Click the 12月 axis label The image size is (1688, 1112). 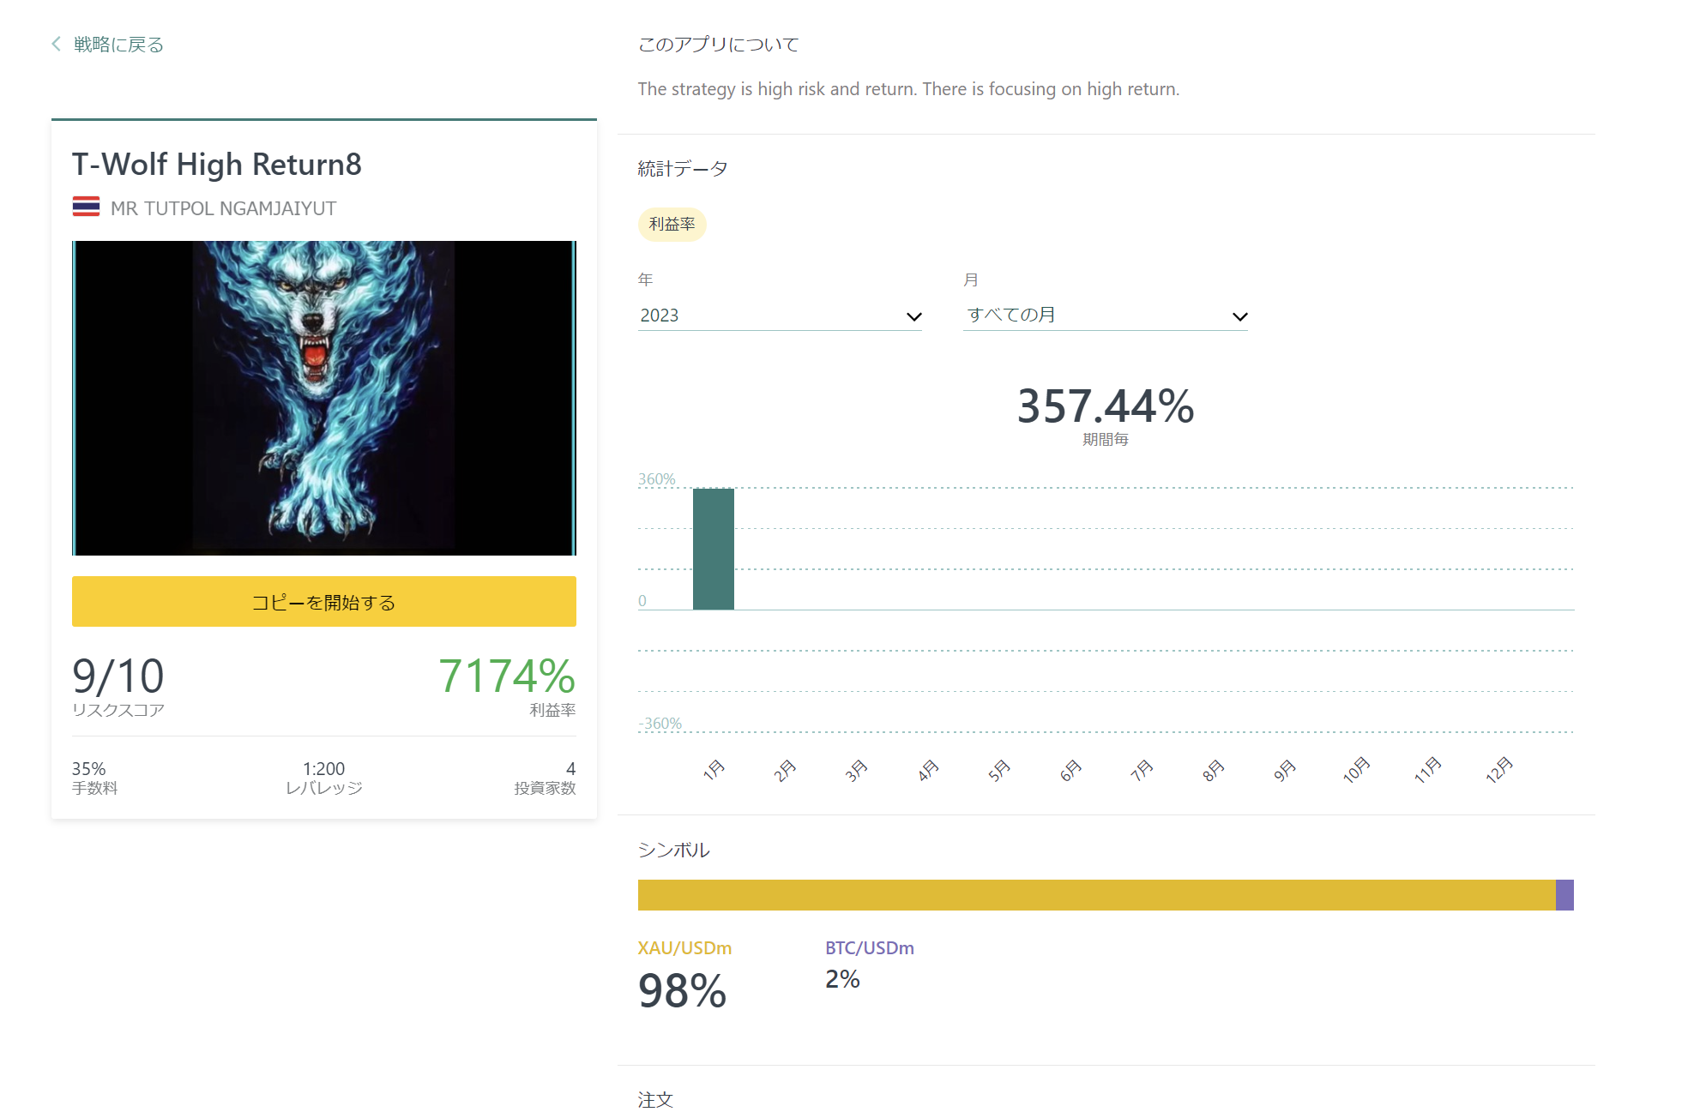click(1498, 770)
